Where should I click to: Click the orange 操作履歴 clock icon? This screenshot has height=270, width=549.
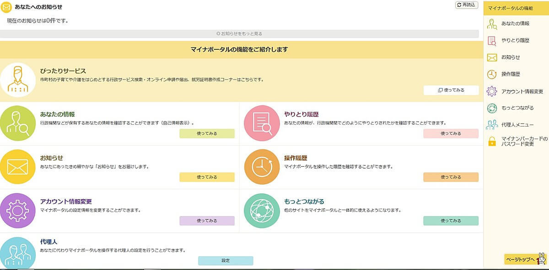[x=261, y=167]
